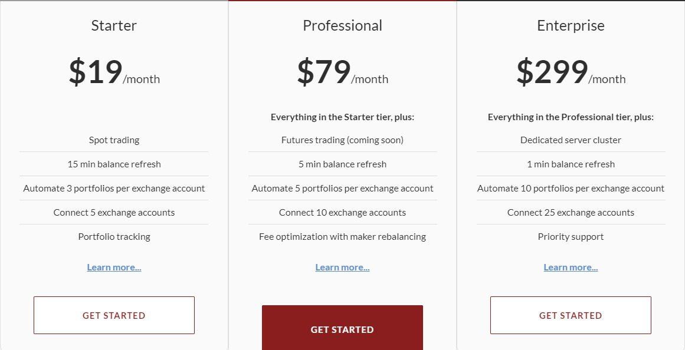The height and width of the screenshot is (350, 685).
Task: Click the $19 per month price
Action: click(114, 72)
